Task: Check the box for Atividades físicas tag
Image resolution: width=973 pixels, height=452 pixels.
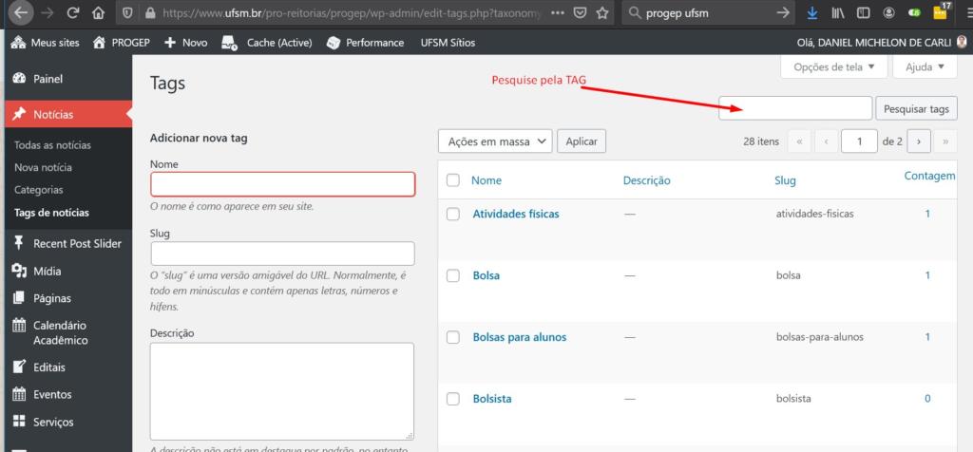Action: pyautogui.click(x=453, y=214)
